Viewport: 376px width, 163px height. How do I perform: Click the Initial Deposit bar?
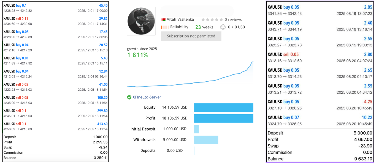pyautogui.click(x=196, y=129)
